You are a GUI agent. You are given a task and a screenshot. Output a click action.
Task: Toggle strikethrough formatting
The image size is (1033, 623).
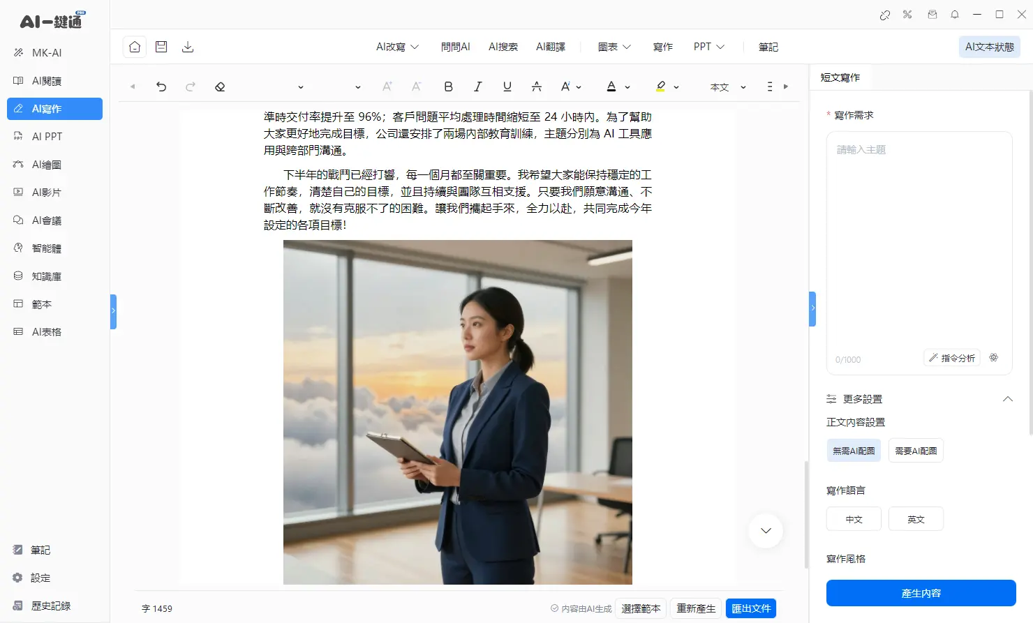[537, 87]
